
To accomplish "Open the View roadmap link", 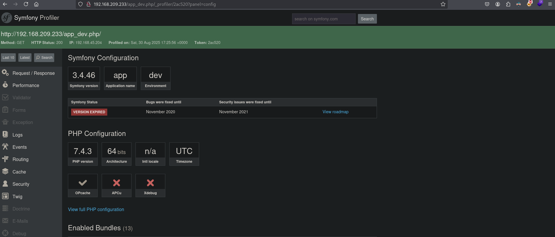I will pyautogui.click(x=335, y=112).
